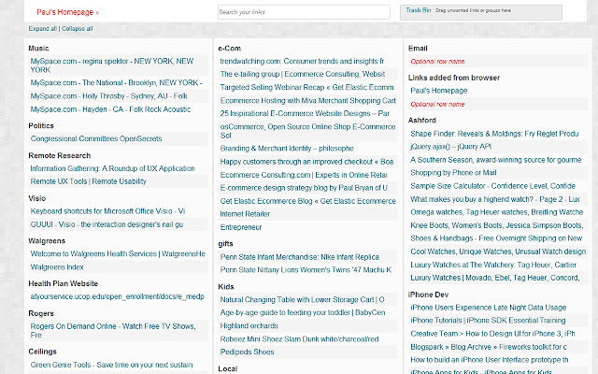The width and height of the screenshot is (598, 374).
Task: Open Paul's Homepage link in browser group
Action: click(438, 91)
